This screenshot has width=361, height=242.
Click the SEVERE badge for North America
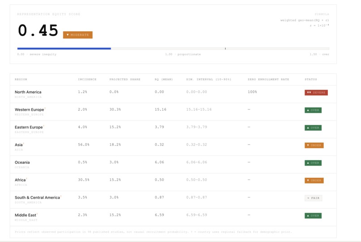click(316, 92)
